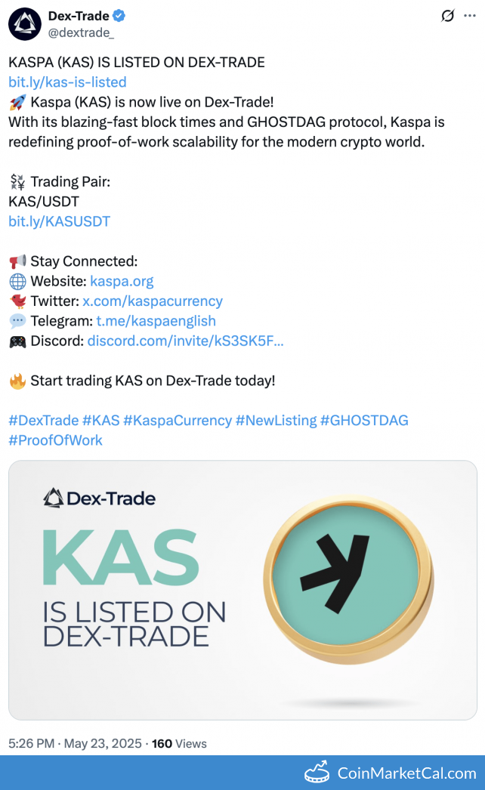Open the Grok icon at top right
485x790 pixels.
pyautogui.click(x=447, y=16)
